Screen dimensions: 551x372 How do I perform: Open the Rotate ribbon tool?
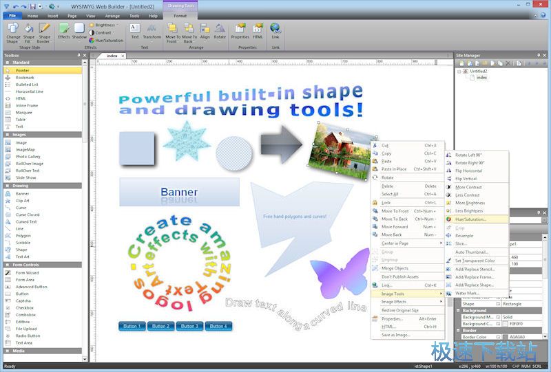(x=220, y=32)
